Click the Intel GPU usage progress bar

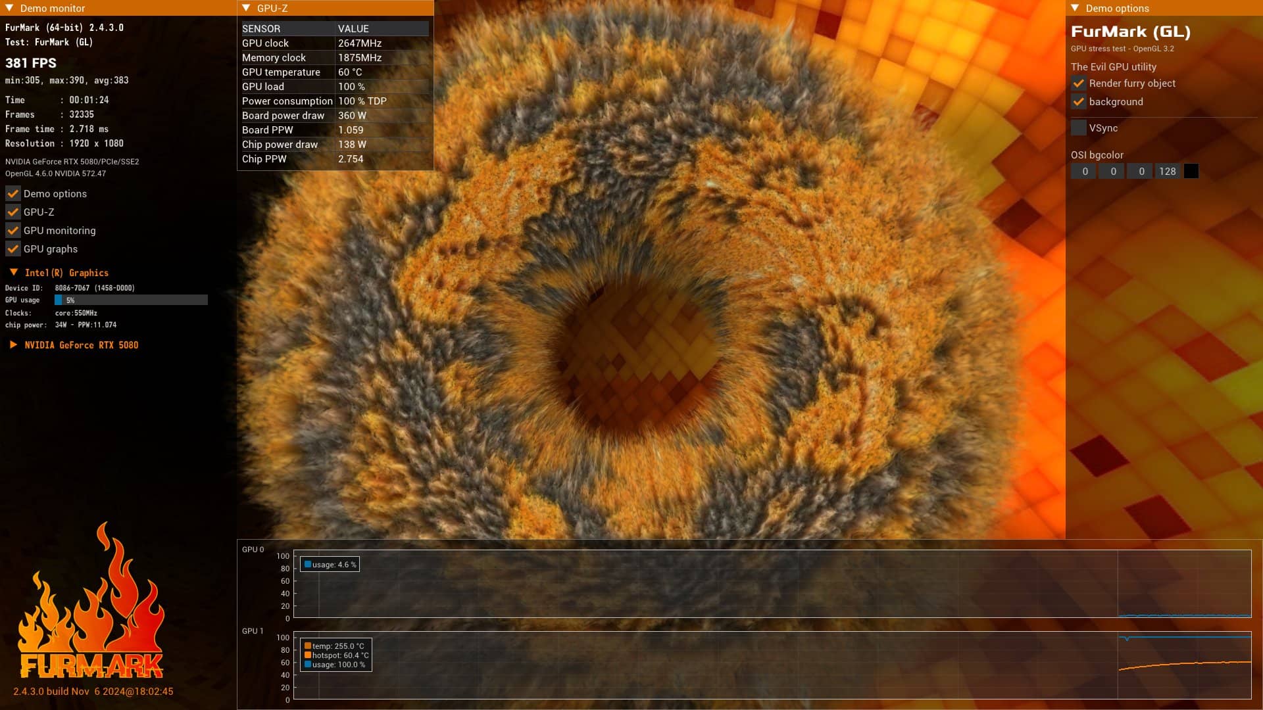(131, 300)
